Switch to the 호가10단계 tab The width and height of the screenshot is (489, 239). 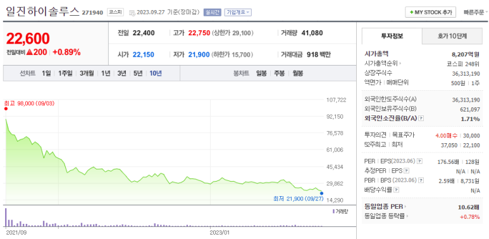coord(452,36)
